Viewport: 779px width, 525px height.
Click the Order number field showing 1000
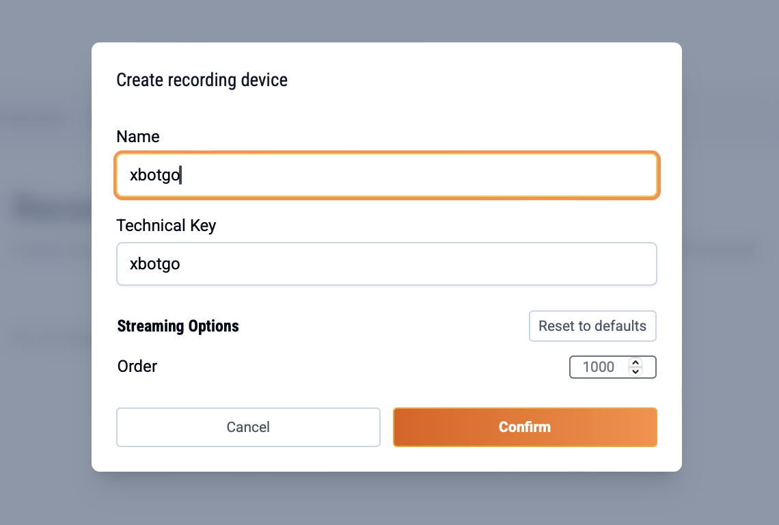[x=599, y=367]
